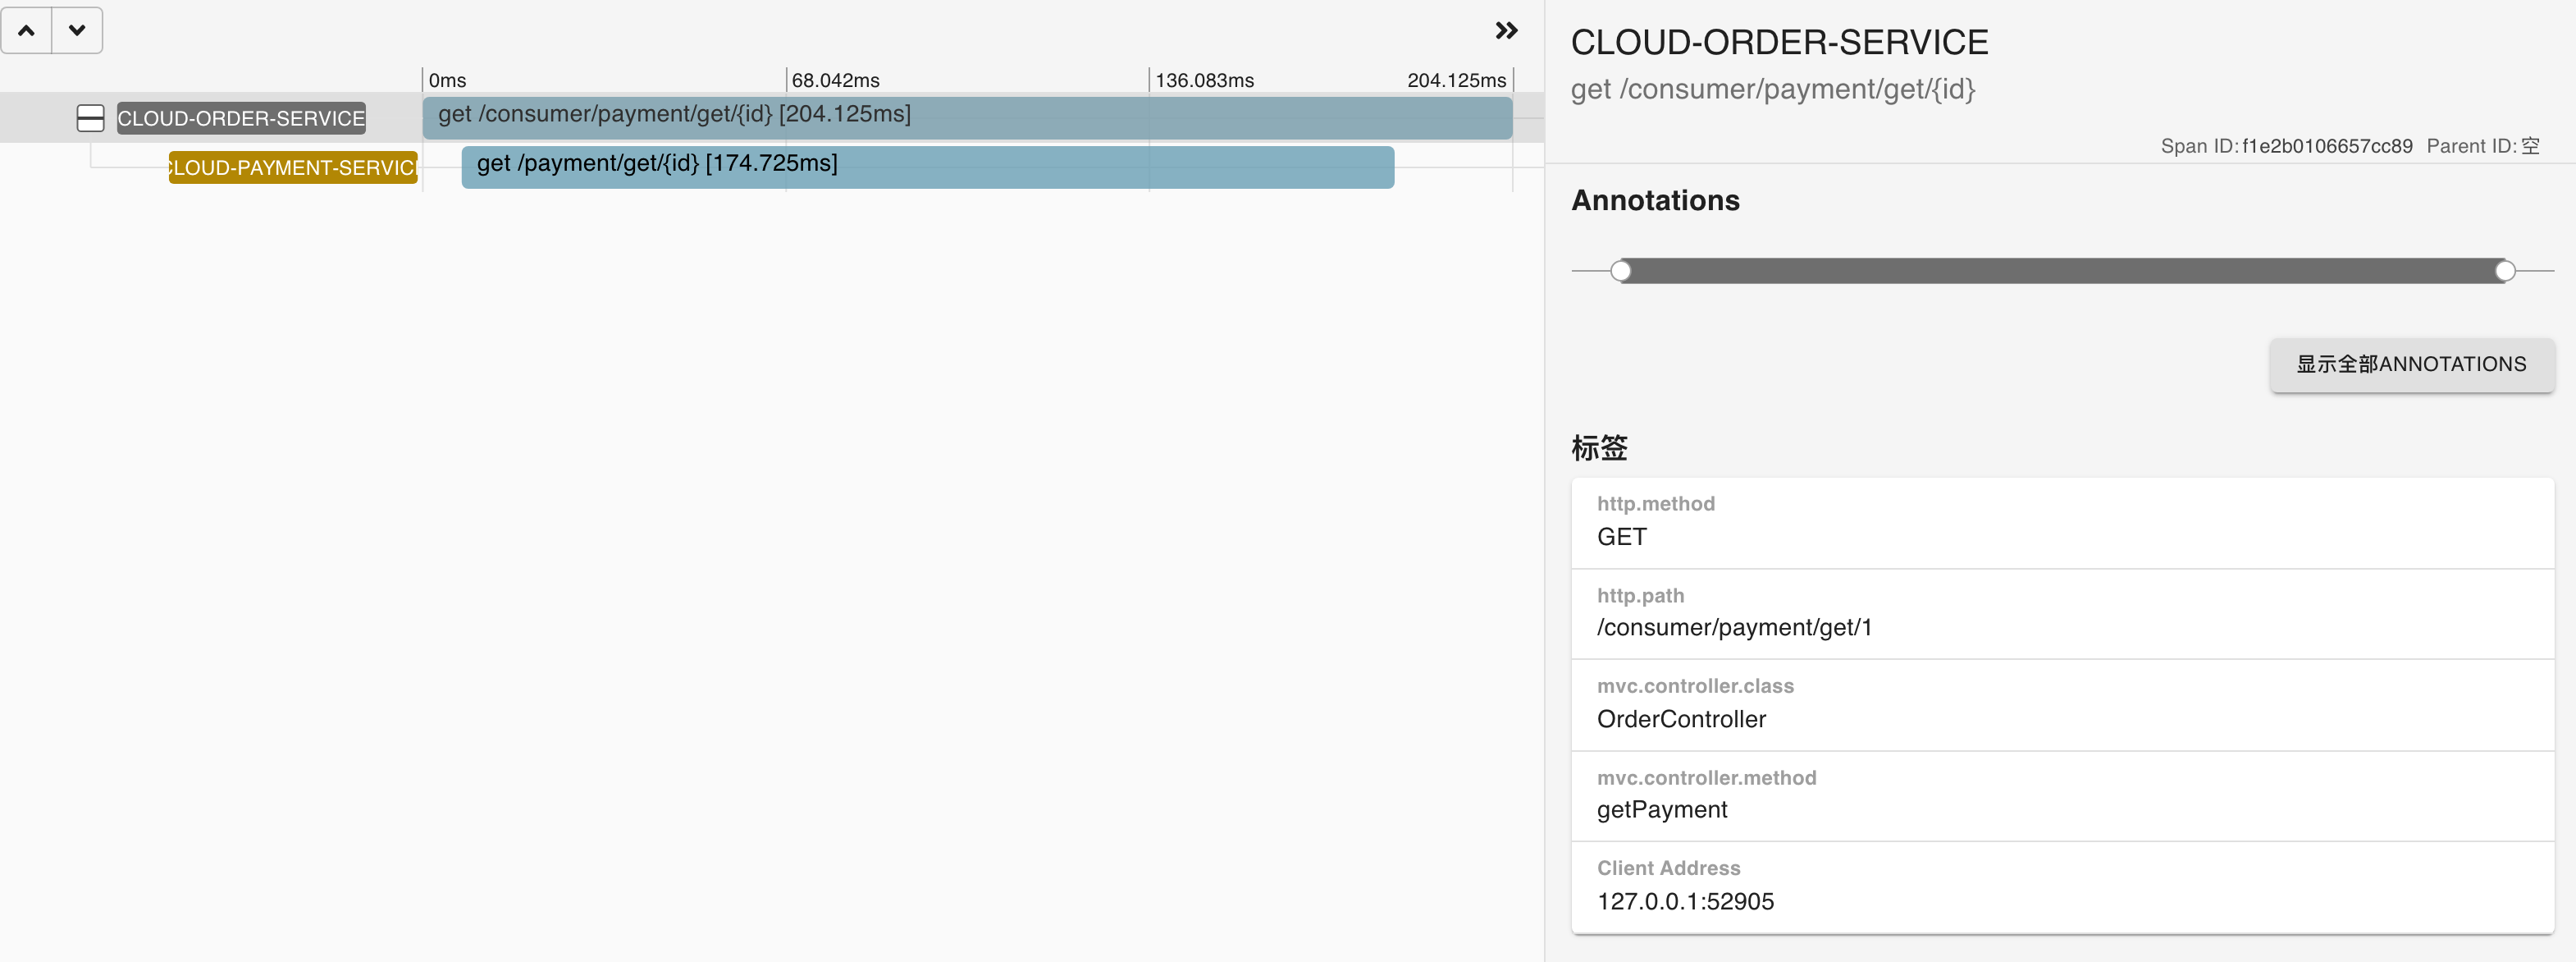Click the 显示全部ANNOTATIONS button

2410,364
